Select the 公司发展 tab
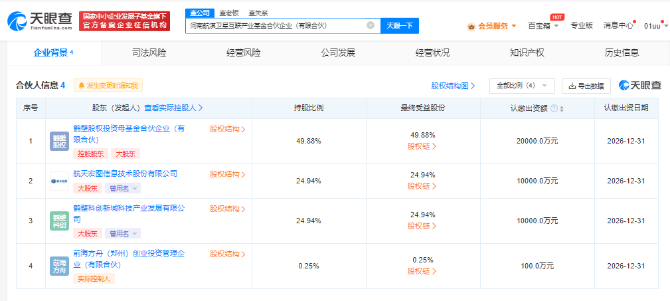Image resolution: width=670 pixels, height=301 pixels. point(338,53)
